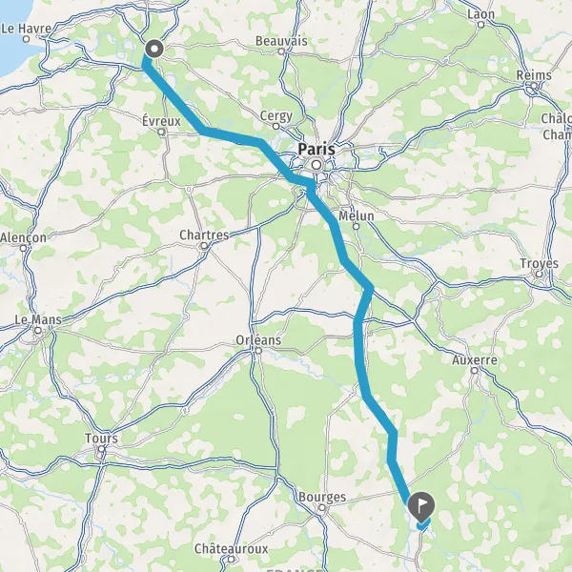Click the Paris city marker circle

click(x=317, y=165)
